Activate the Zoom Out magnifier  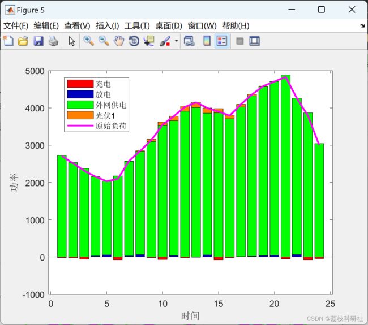104,41
